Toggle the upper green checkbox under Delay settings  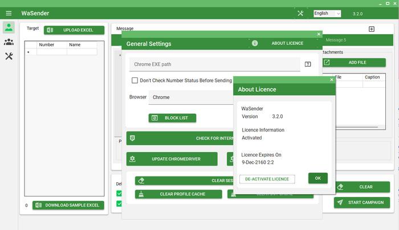pyautogui.click(x=119, y=194)
